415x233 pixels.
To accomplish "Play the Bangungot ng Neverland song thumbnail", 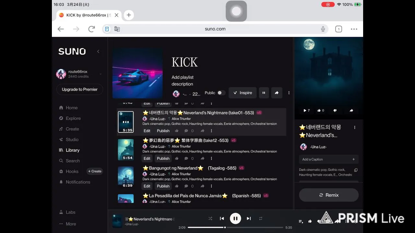I will pos(126,177).
